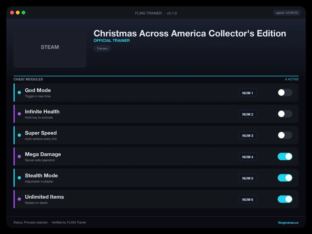Screen dimensions: 312x234
Task: Click the NUM 4 hotkey badge
Action: click(x=248, y=157)
